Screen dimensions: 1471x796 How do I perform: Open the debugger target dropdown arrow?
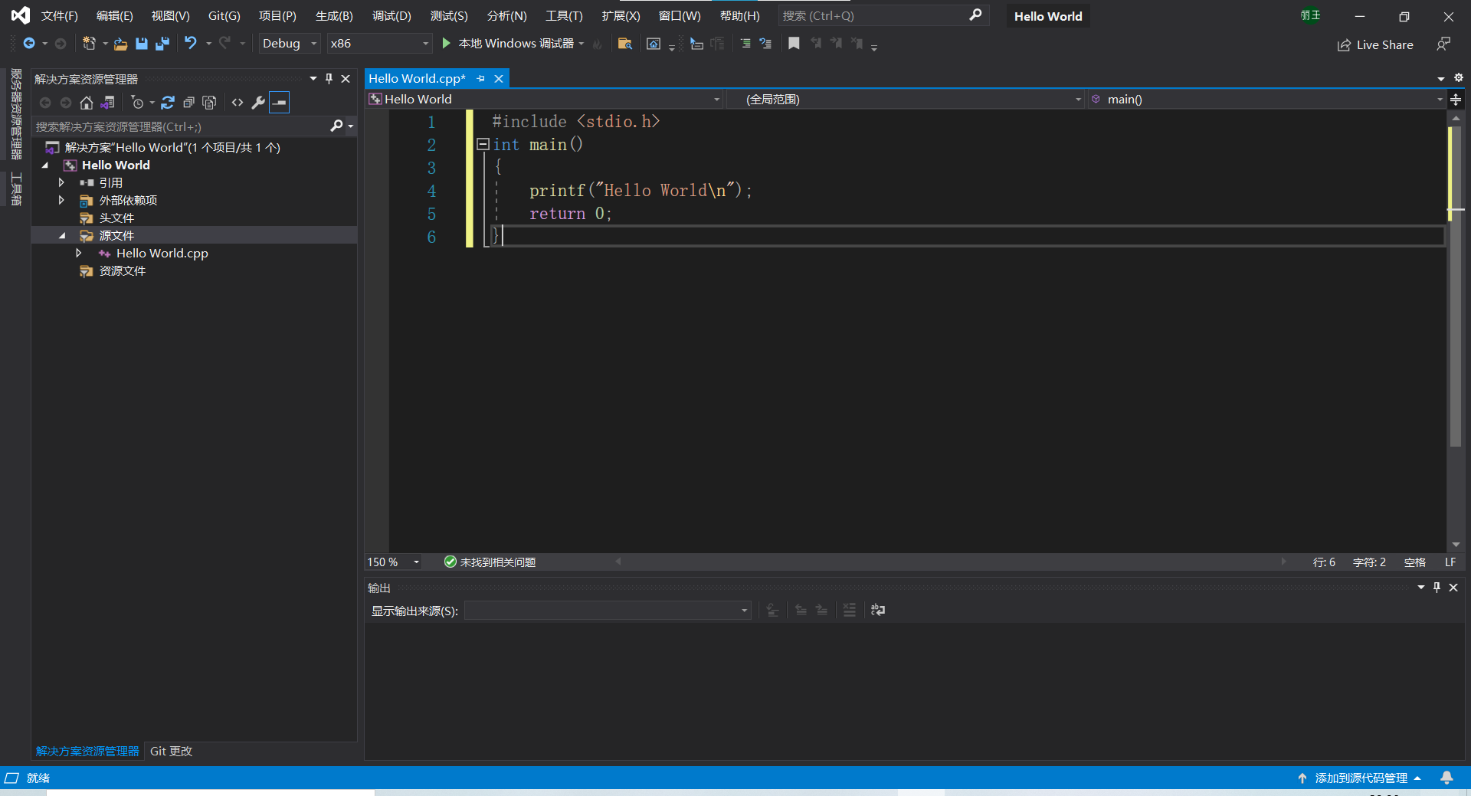tap(582, 44)
